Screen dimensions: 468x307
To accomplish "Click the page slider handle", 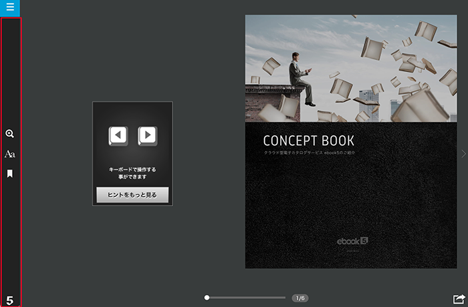I will (207, 298).
